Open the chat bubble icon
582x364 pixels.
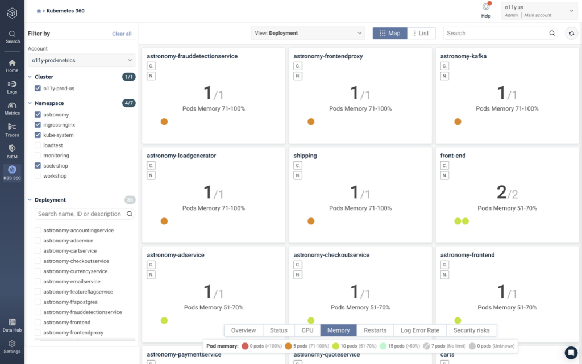pyautogui.click(x=571, y=353)
